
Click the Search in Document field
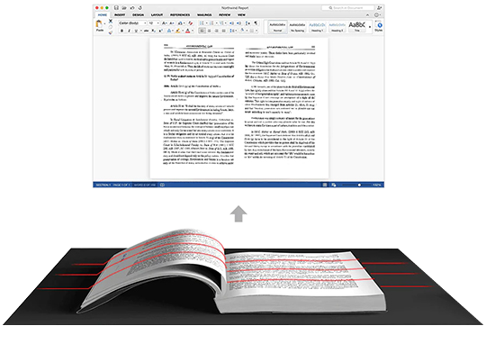[x=347, y=8]
